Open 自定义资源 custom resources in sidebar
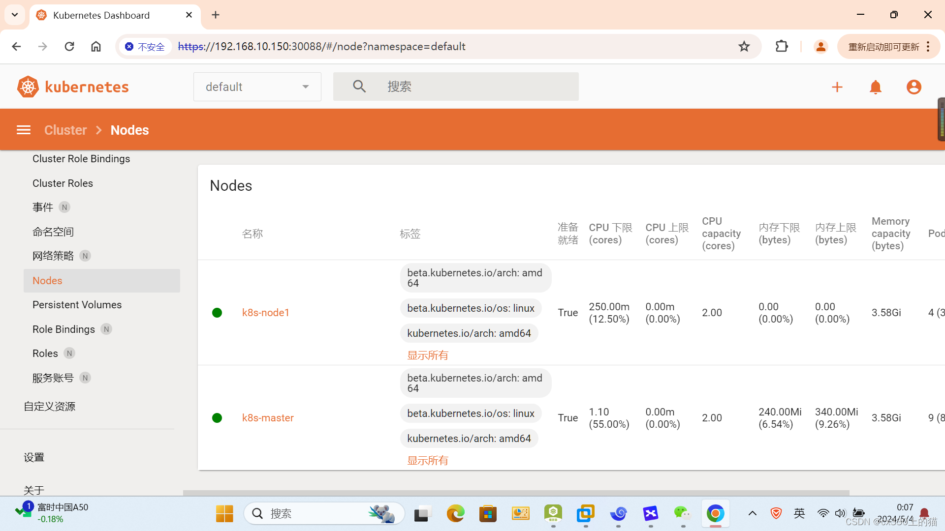The height and width of the screenshot is (531, 945). 50,407
